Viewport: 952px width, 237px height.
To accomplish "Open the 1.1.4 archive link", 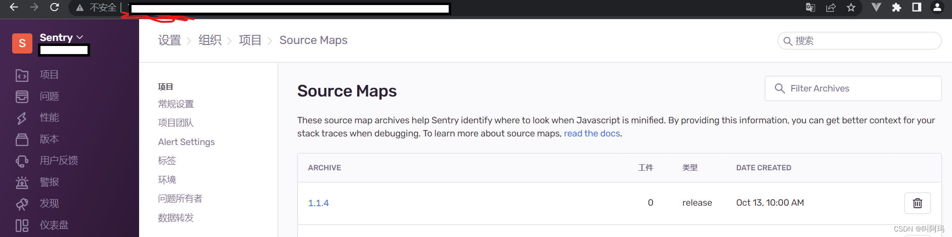I will [x=318, y=203].
